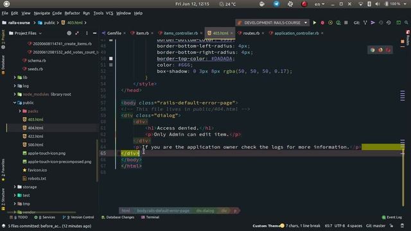Screen dimensions: 411x231
Task: Click the UTF-8 encoding indicator
Action: (x=340, y=226)
